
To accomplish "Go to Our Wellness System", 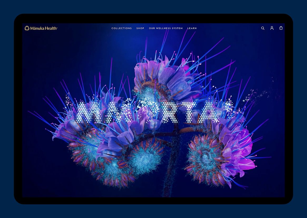I will [166, 28].
